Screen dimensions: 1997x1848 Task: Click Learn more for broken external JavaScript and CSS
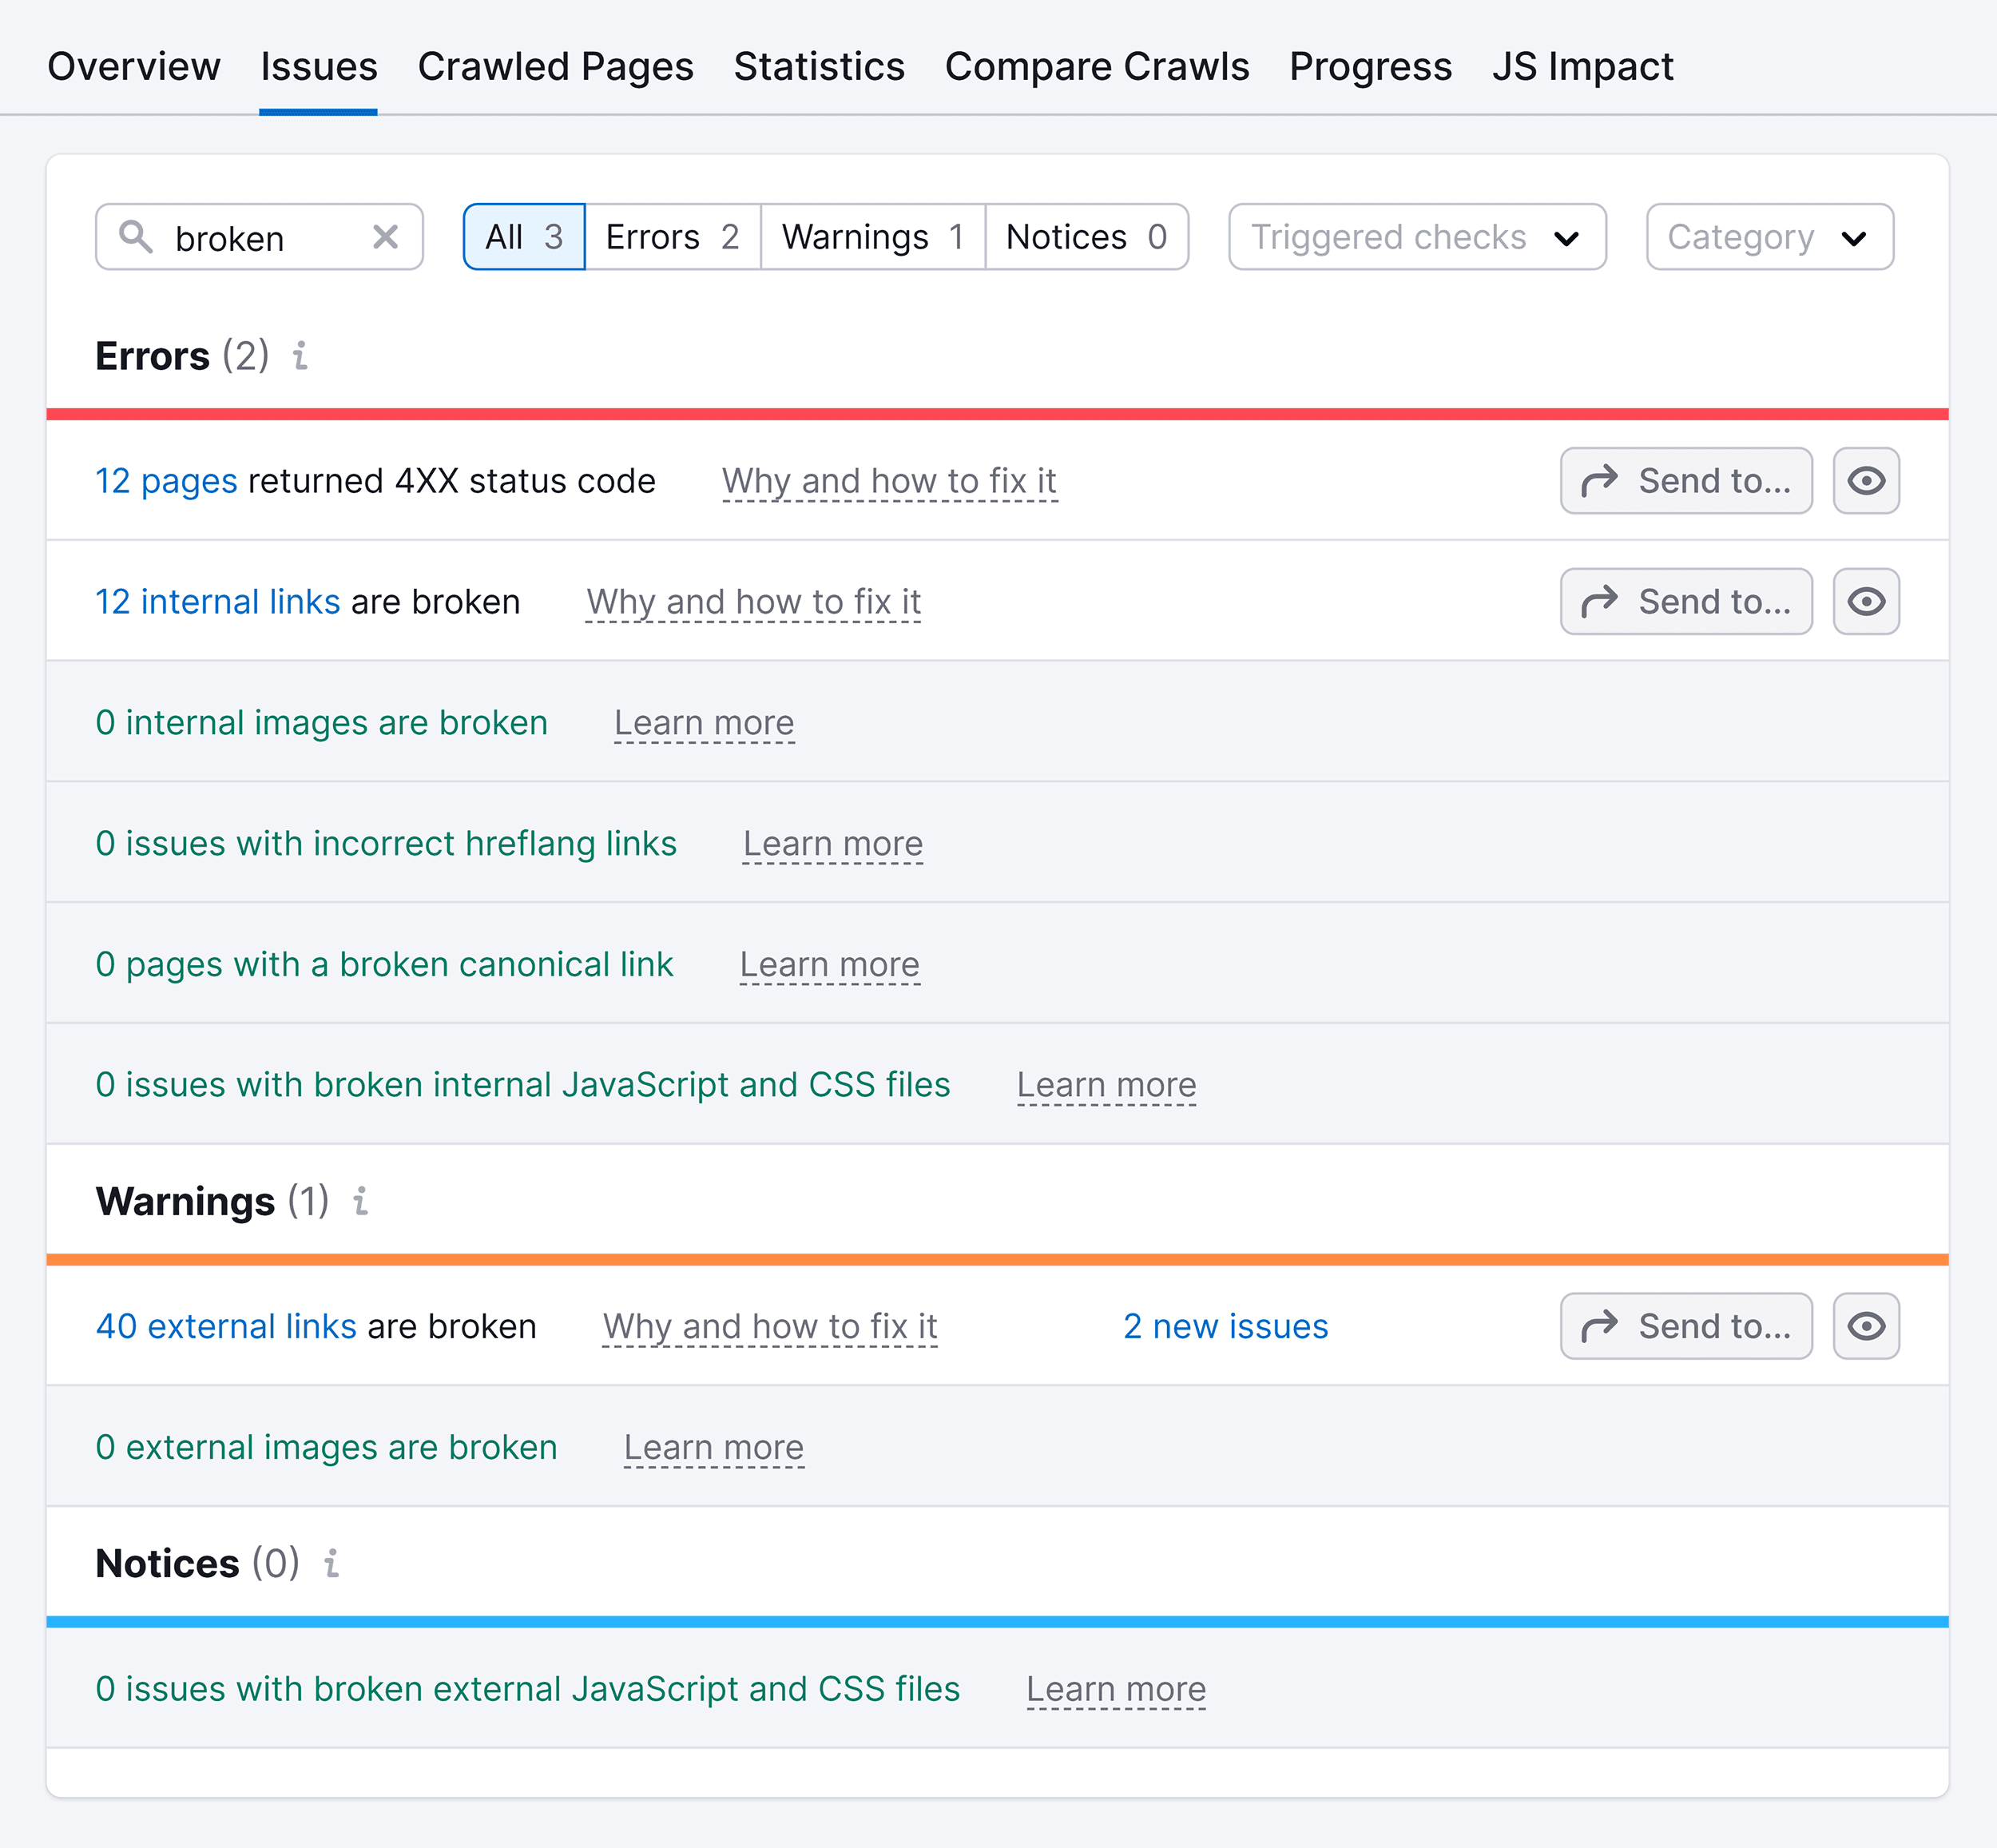tap(1116, 1689)
